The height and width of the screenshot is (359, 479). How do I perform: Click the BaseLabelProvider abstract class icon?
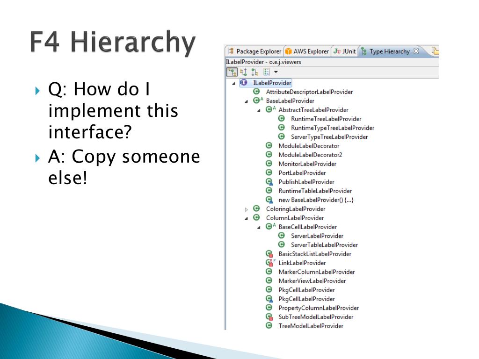coord(258,101)
